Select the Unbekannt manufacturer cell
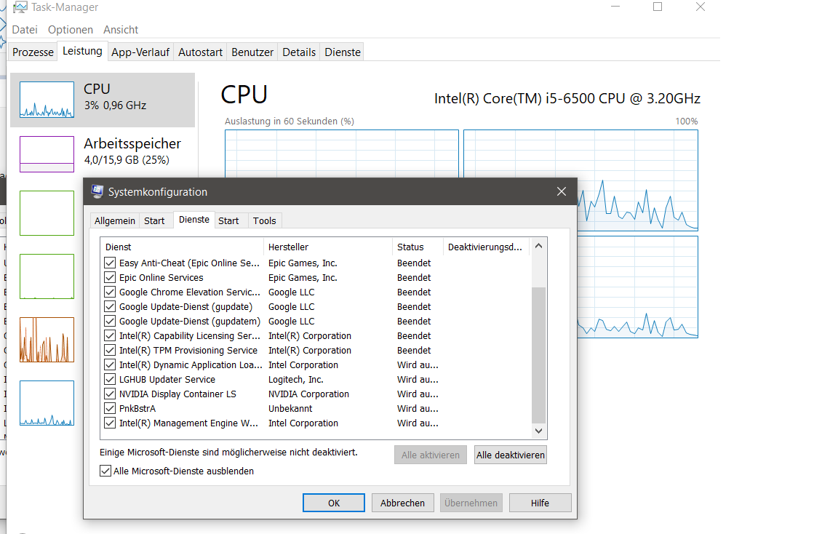 [x=290, y=408]
